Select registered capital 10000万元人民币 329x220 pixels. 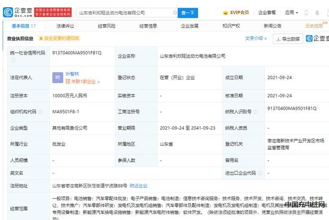click(x=69, y=96)
